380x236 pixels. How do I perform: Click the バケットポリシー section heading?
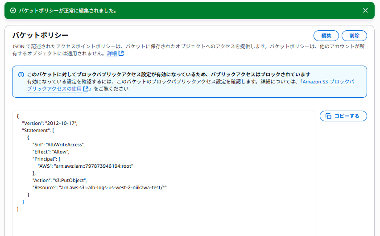tap(40, 35)
